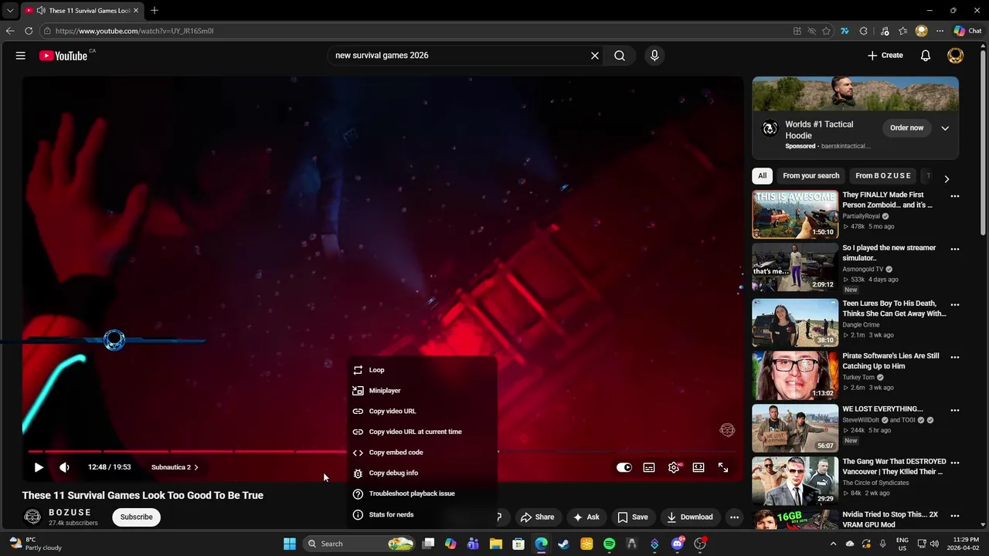Download the video
Viewport: 989px width, 556px height.
tap(690, 517)
